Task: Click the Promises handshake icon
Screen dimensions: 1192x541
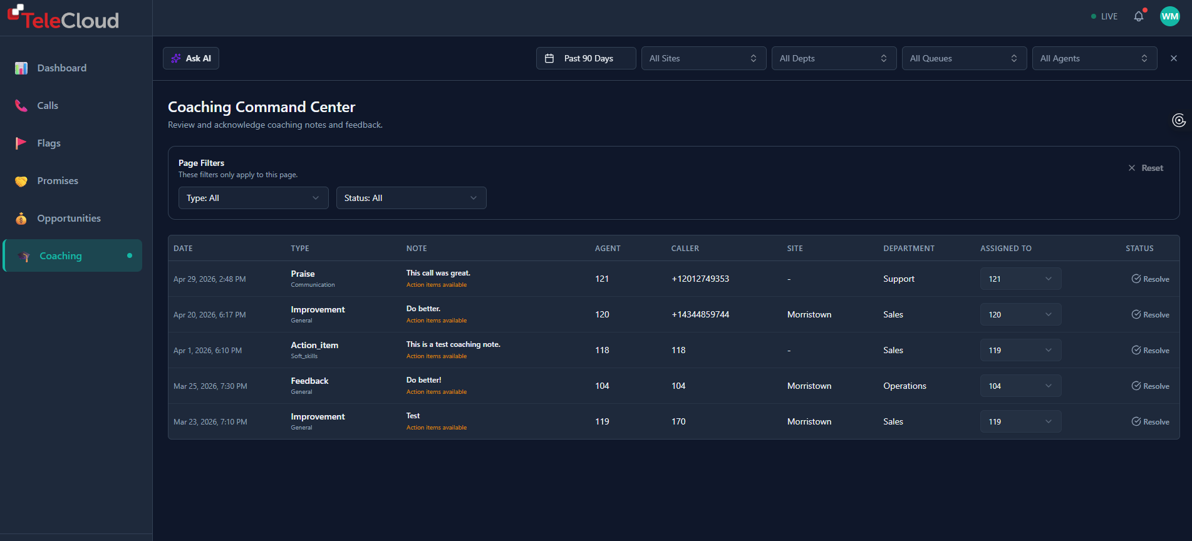Action: tap(21, 181)
